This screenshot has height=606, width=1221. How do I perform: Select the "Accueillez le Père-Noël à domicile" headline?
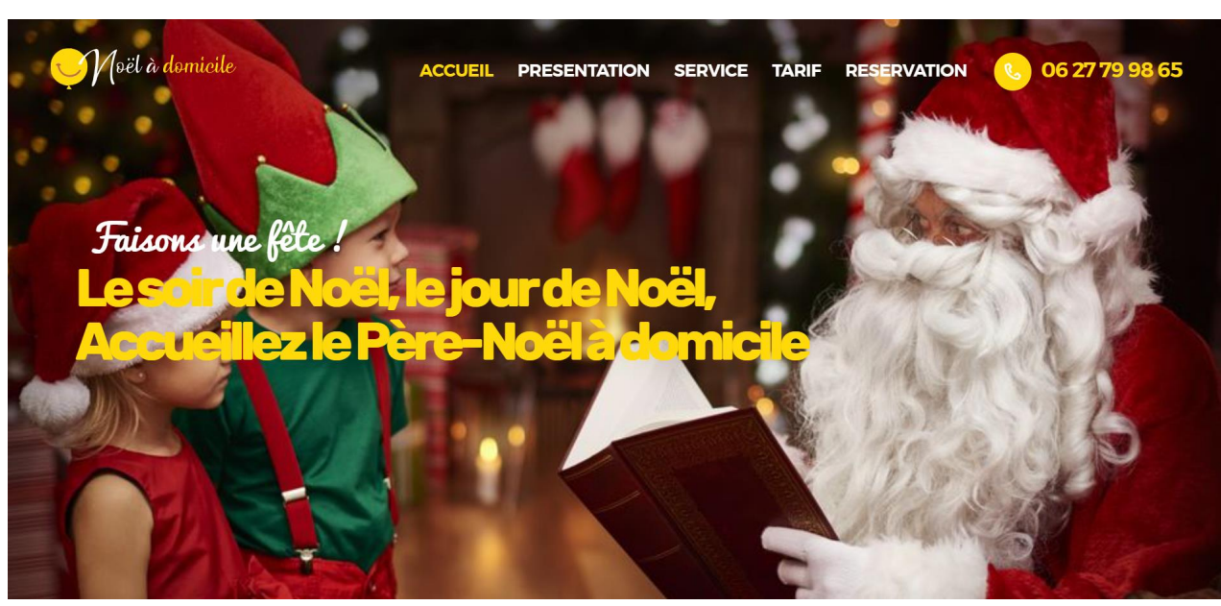point(443,342)
